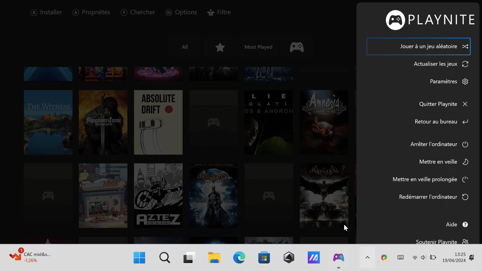The image size is (482, 271).
Task: Click the return arrow icon beside Retour au bureau
Action: tap(465, 122)
